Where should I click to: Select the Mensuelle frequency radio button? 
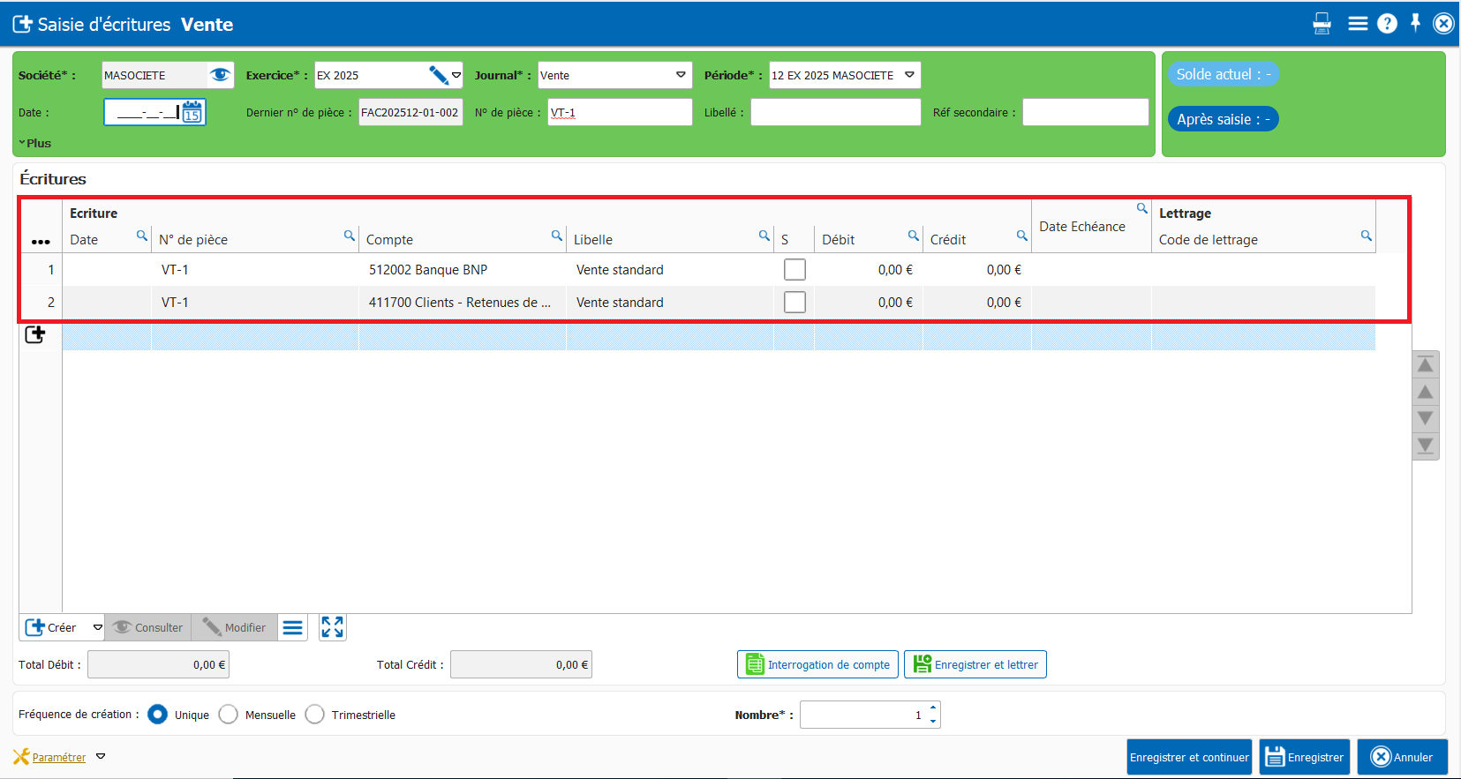(229, 715)
